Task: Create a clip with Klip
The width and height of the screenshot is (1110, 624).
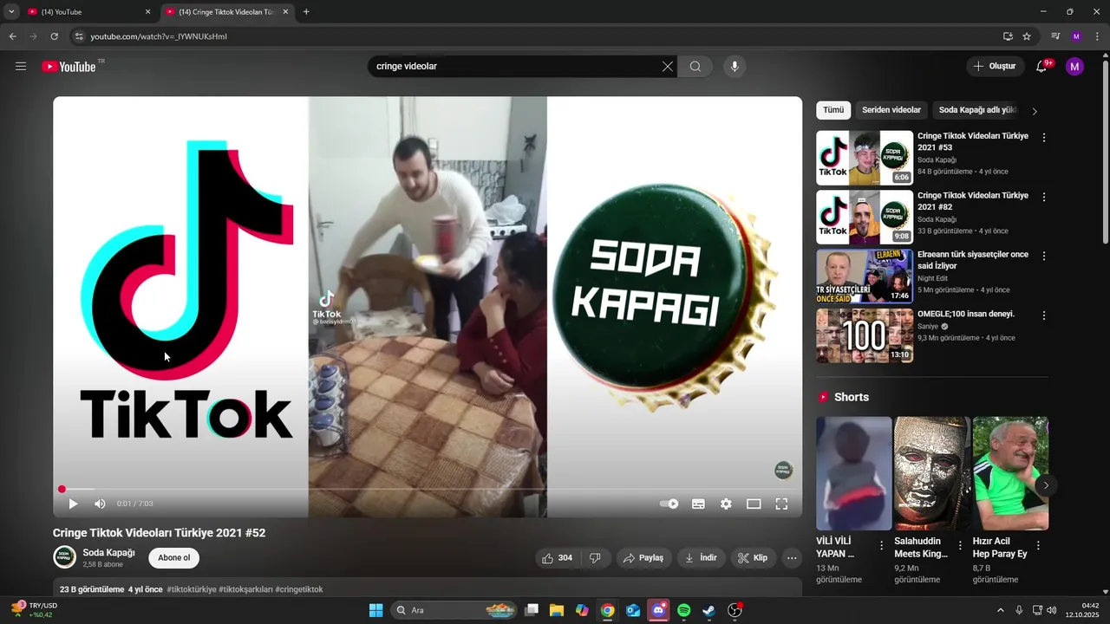Action: pyautogui.click(x=753, y=558)
